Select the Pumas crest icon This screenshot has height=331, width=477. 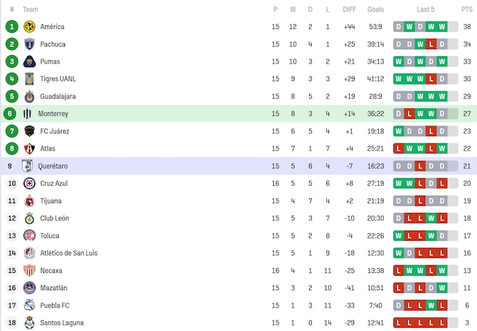coord(30,62)
